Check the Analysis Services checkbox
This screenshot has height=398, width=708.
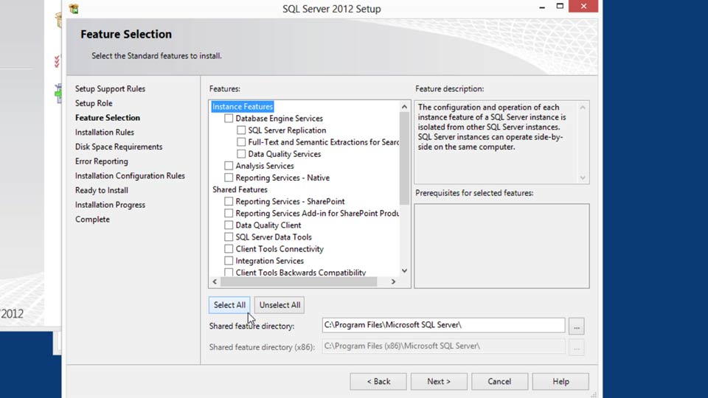point(229,166)
